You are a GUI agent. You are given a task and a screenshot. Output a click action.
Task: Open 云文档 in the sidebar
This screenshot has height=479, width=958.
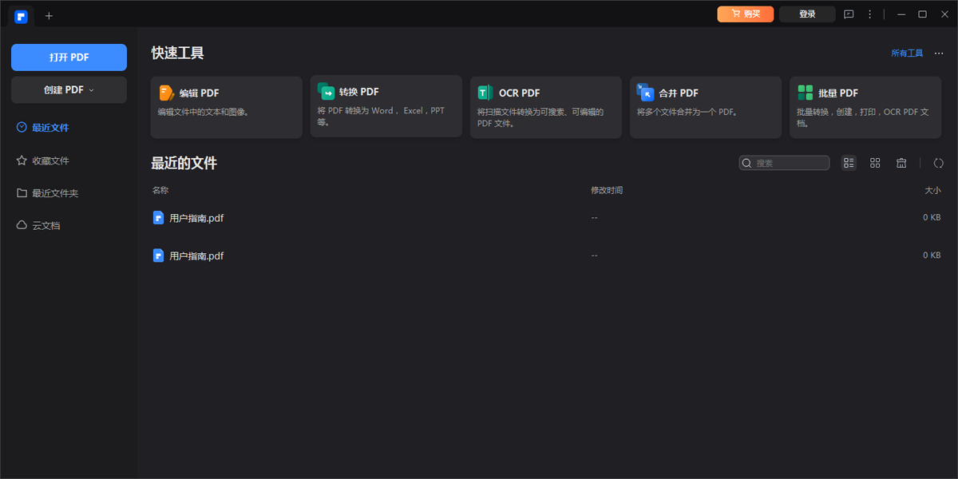click(46, 226)
